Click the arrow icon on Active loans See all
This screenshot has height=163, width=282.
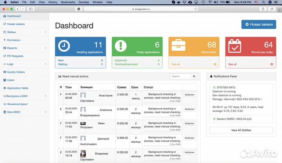pos(215,64)
